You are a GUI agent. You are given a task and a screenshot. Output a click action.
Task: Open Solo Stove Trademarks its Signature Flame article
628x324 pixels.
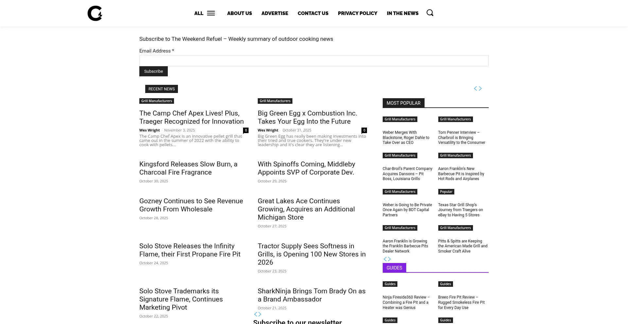(x=181, y=299)
